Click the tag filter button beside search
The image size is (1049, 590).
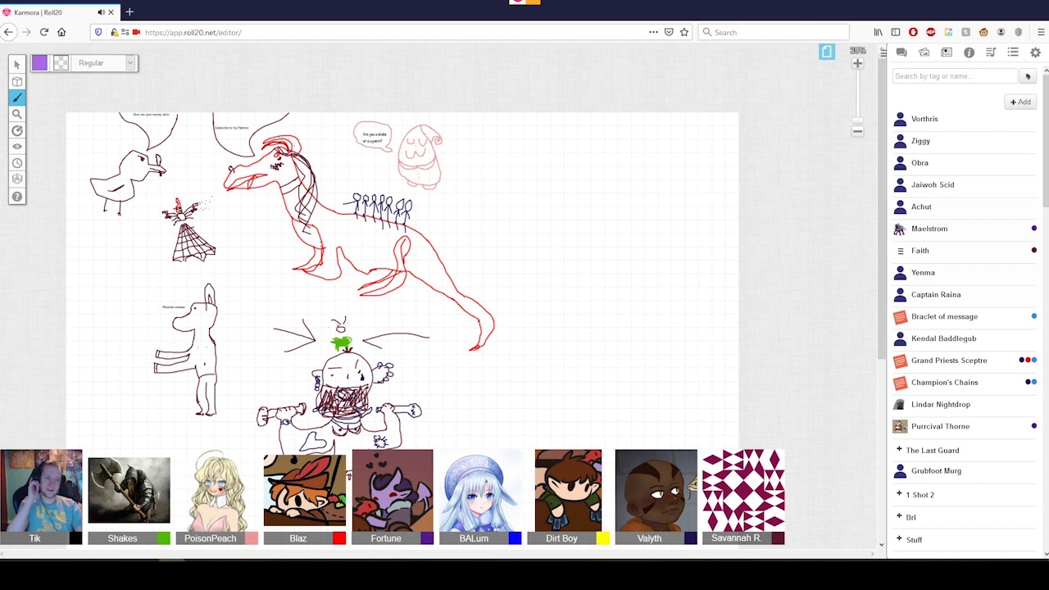pos(1028,76)
